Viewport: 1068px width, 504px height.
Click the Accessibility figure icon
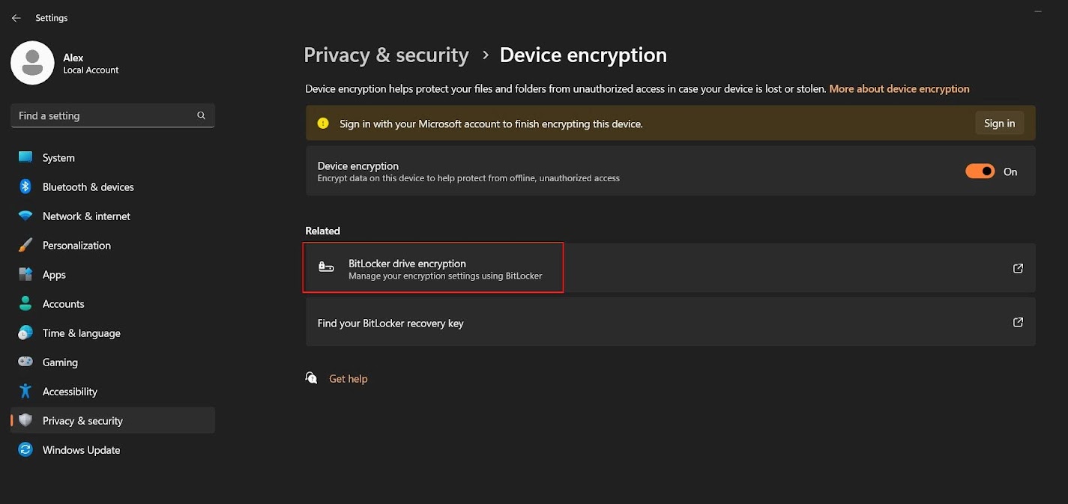25,391
